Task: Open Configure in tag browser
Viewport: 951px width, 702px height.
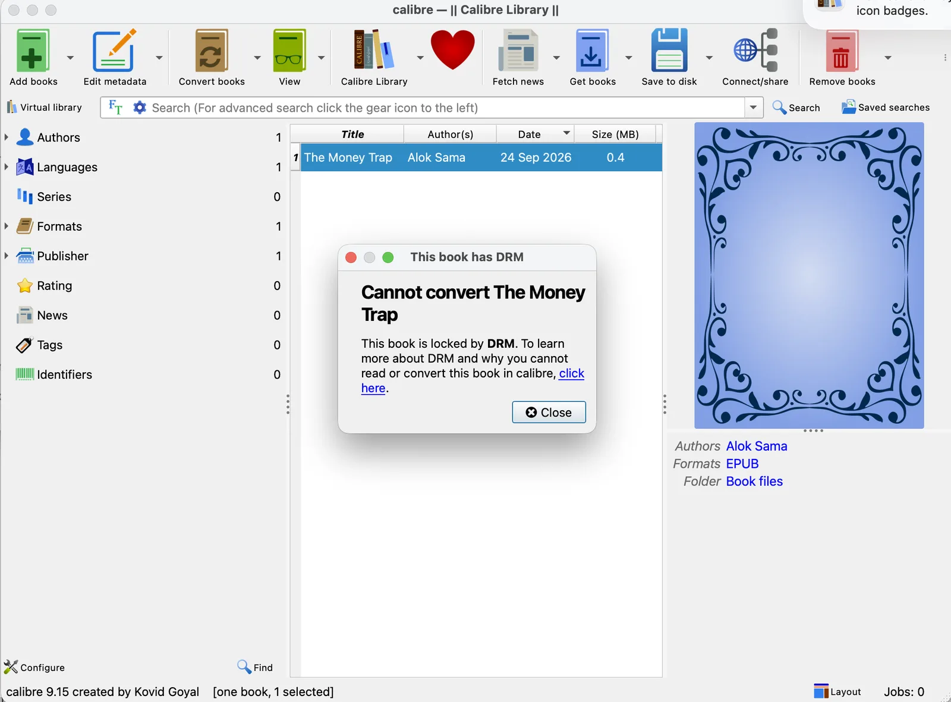Action: coord(34,668)
